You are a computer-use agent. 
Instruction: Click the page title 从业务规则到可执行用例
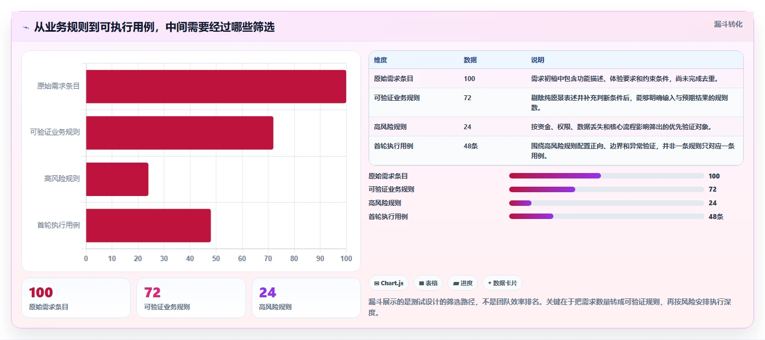154,27
